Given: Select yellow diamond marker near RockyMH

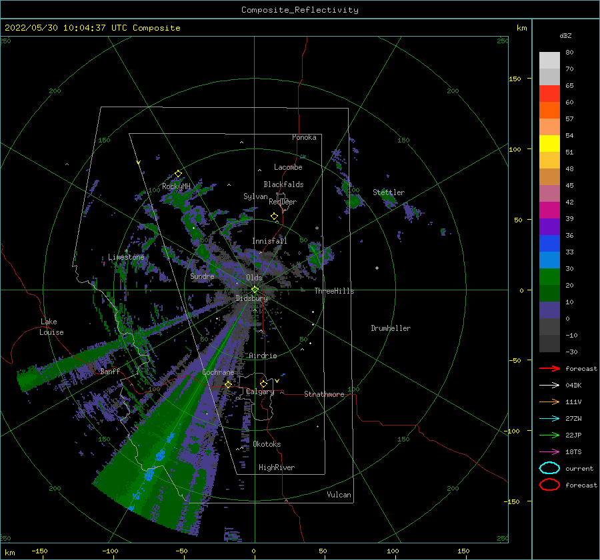Looking at the screenshot, I should click(x=178, y=174).
